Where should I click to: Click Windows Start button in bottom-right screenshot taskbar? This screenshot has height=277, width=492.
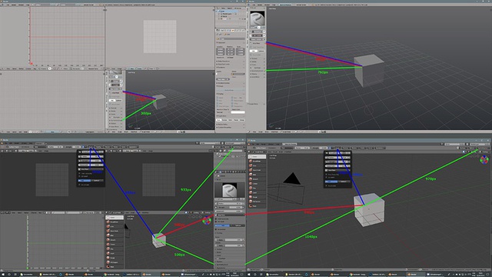pyautogui.click(x=249, y=274)
